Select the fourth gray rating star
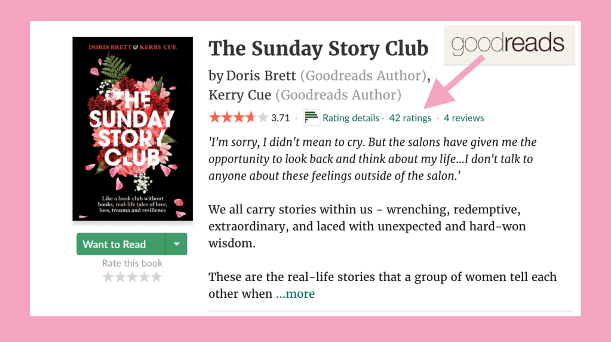The image size is (611, 342). (144, 277)
